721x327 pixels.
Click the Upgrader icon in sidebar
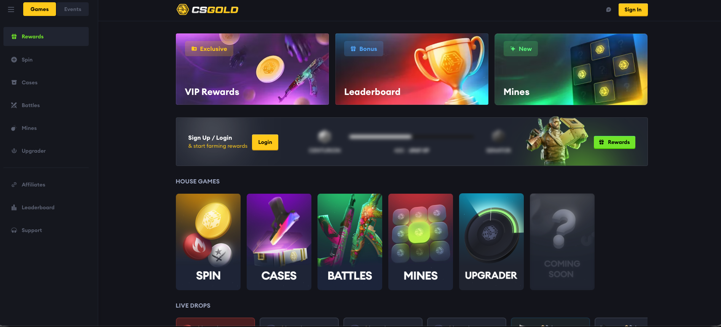(x=14, y=151)
